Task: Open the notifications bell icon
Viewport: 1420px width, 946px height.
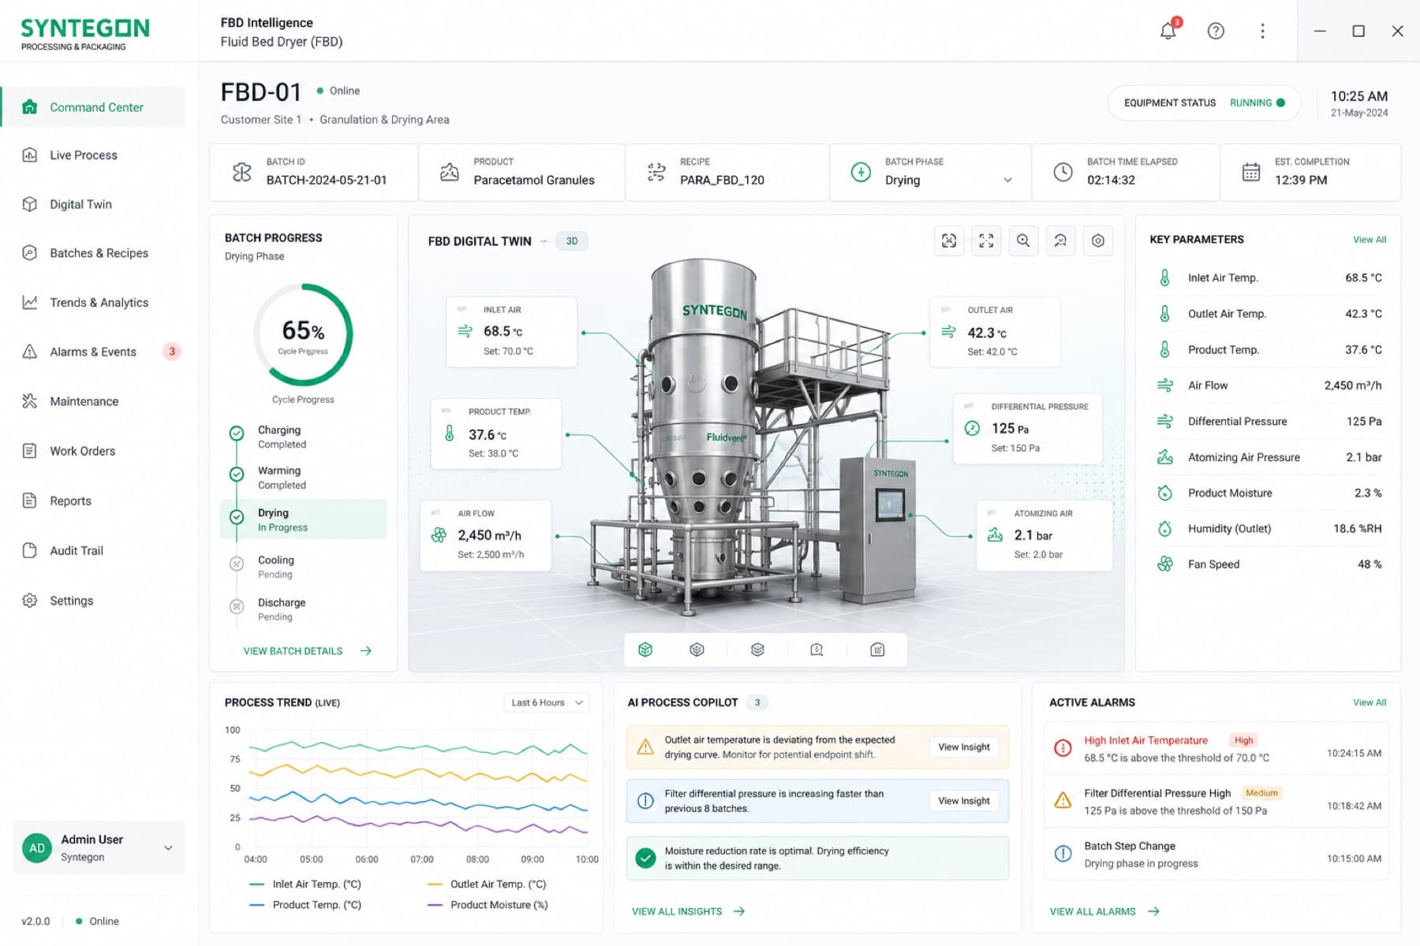Action: (x=1168, y=31)
